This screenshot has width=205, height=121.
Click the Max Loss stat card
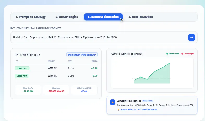click(56, 90)
